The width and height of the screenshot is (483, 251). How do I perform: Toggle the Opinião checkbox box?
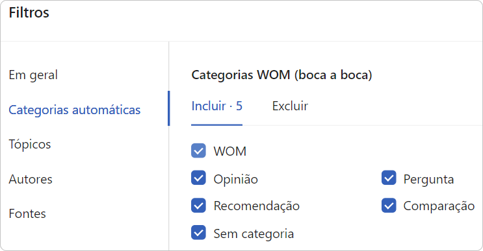click(x=198, y=178)
